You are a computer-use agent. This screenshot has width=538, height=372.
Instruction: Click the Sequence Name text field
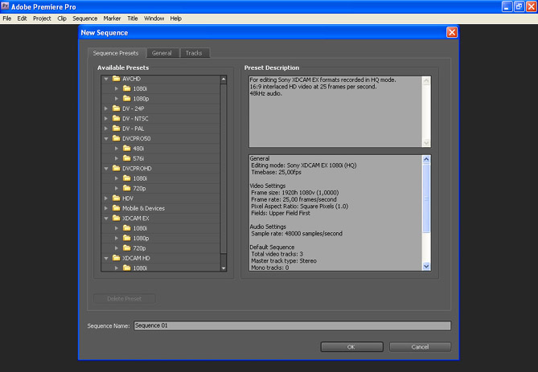[x=292, y=325]
